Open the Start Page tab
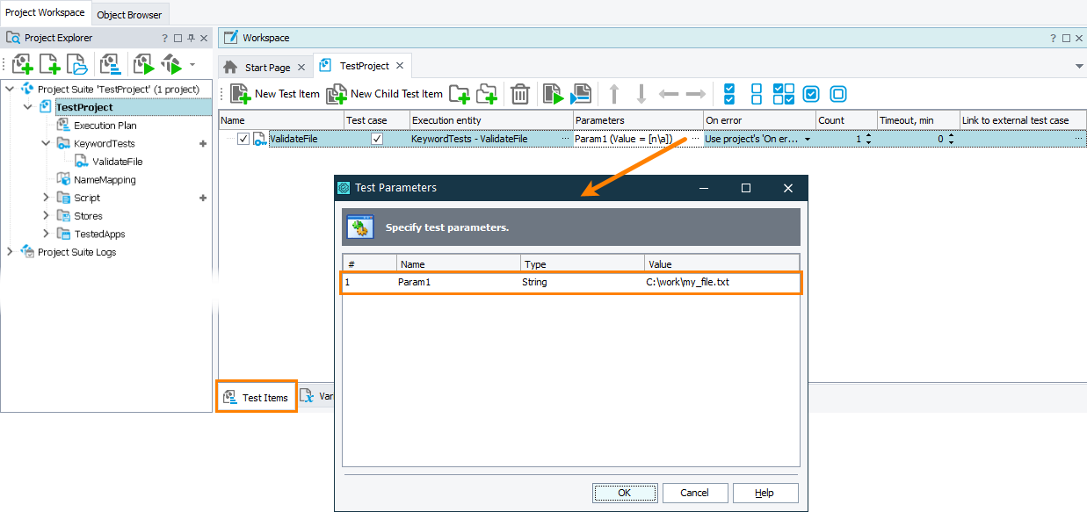 (x=264, y=65)
